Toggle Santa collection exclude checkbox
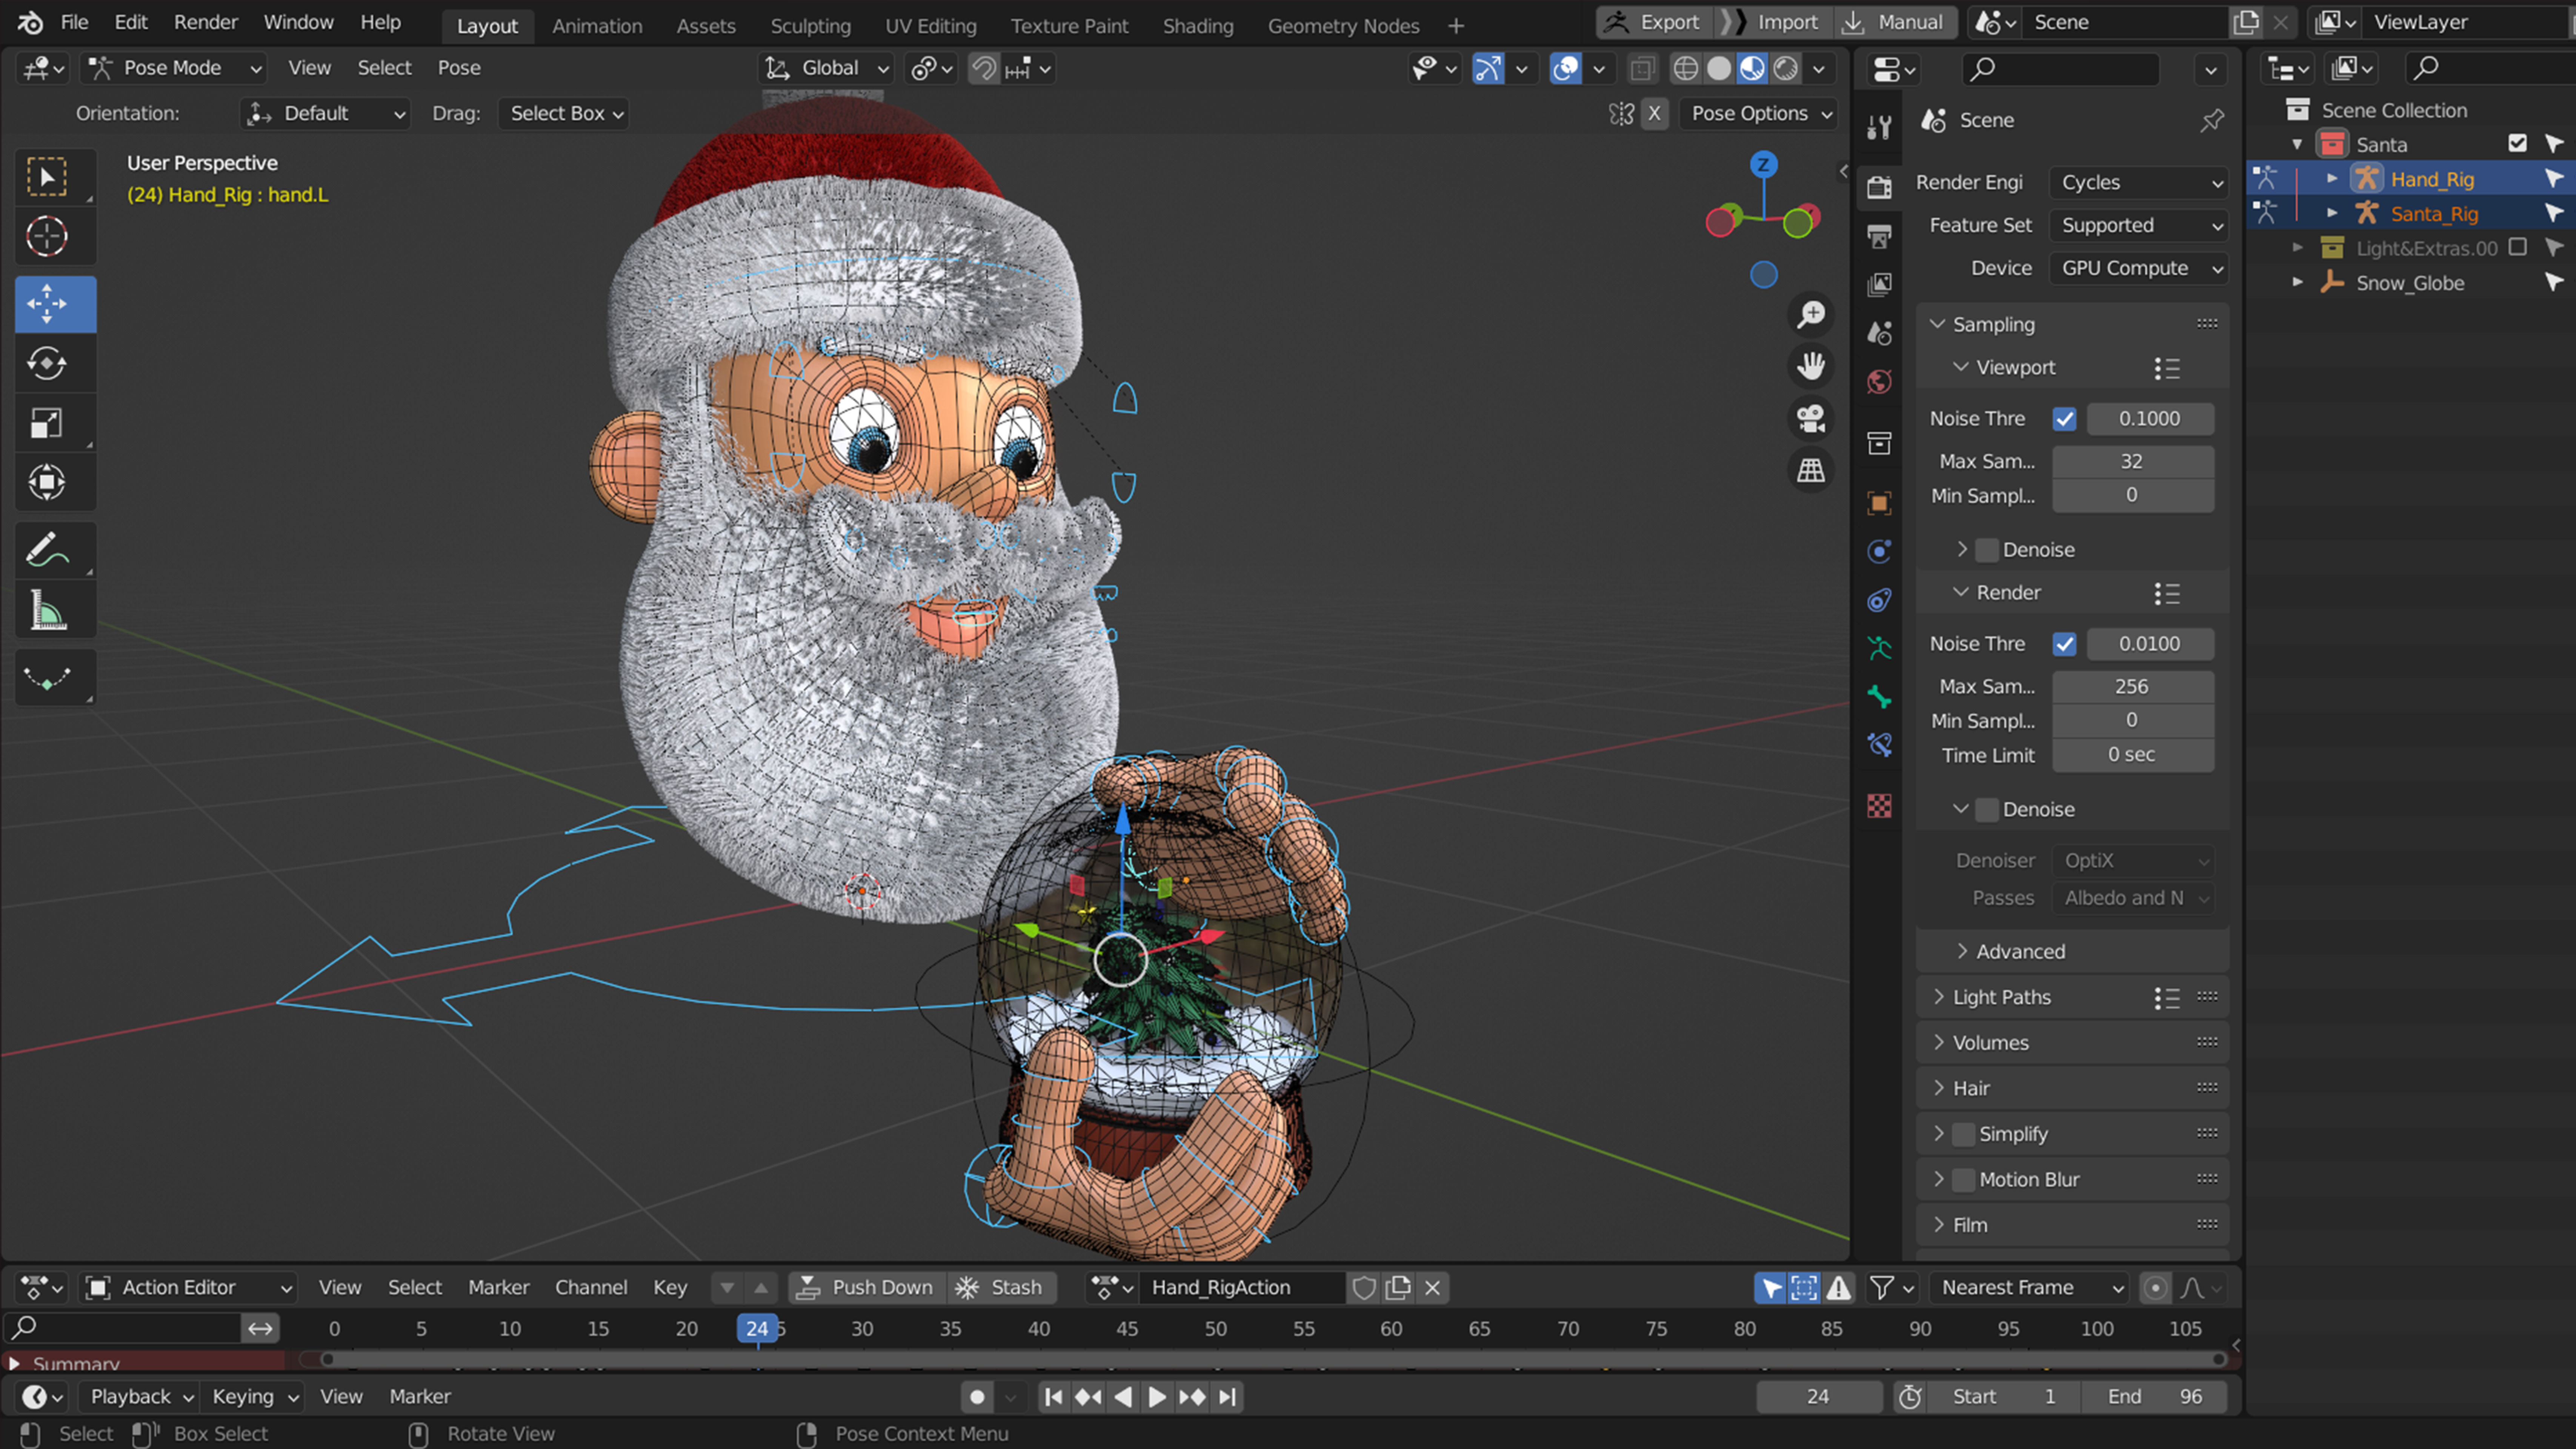Image resolution: width=2576 pixels, height=1449 pixels. [2518, 144]
